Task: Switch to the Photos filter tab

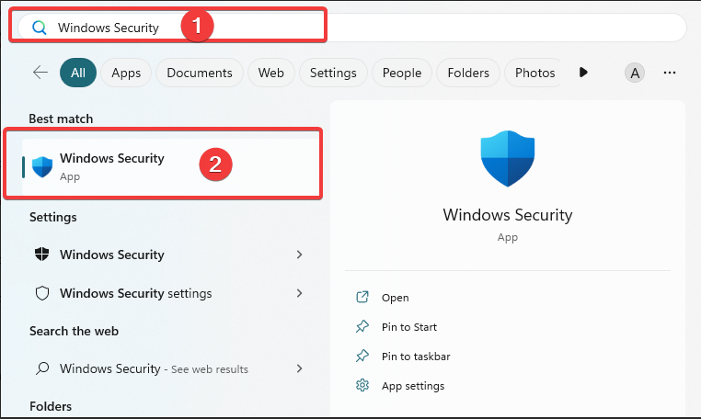Action: click(x=534, y=73)
